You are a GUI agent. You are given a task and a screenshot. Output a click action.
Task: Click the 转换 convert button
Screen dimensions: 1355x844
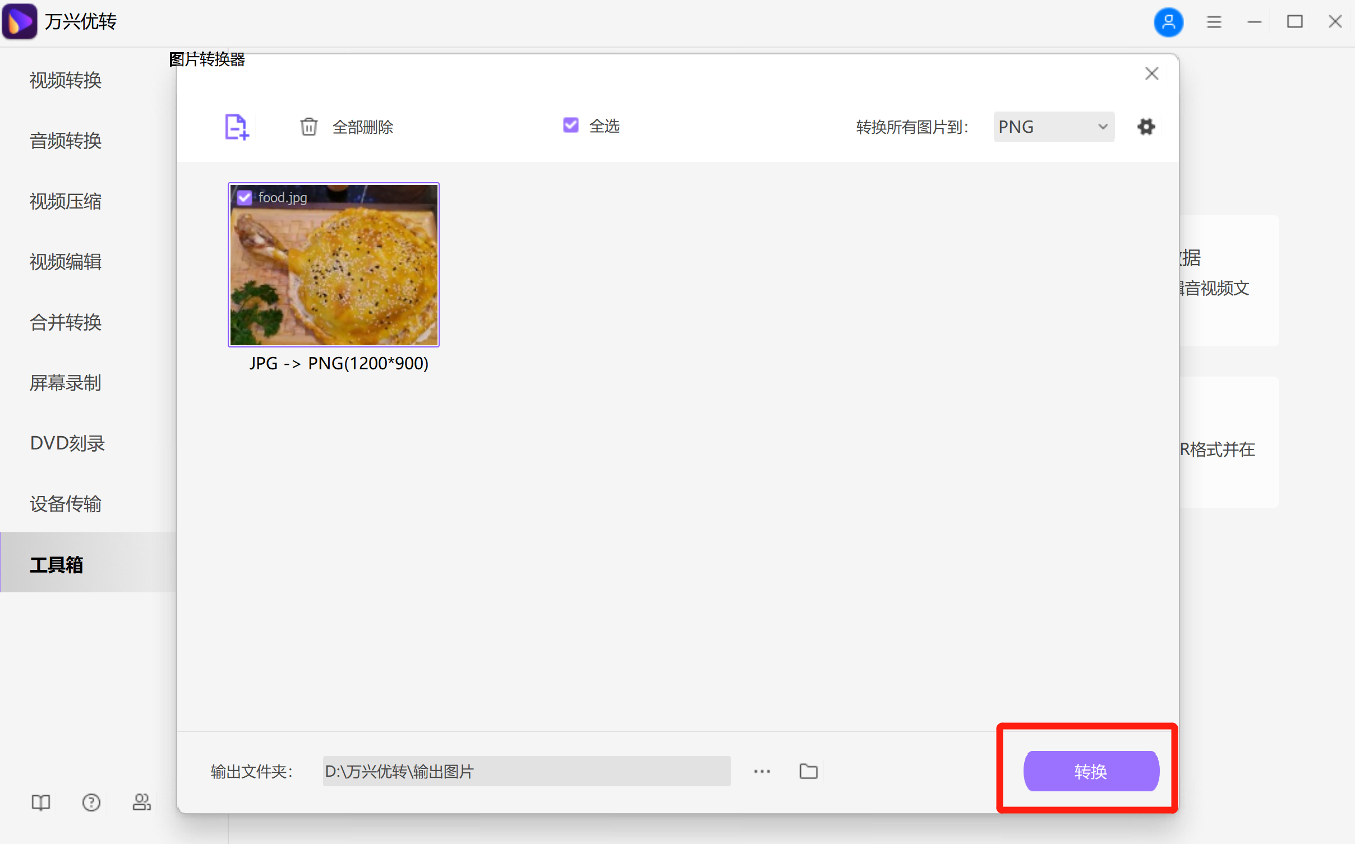[x=1090, y=771]
